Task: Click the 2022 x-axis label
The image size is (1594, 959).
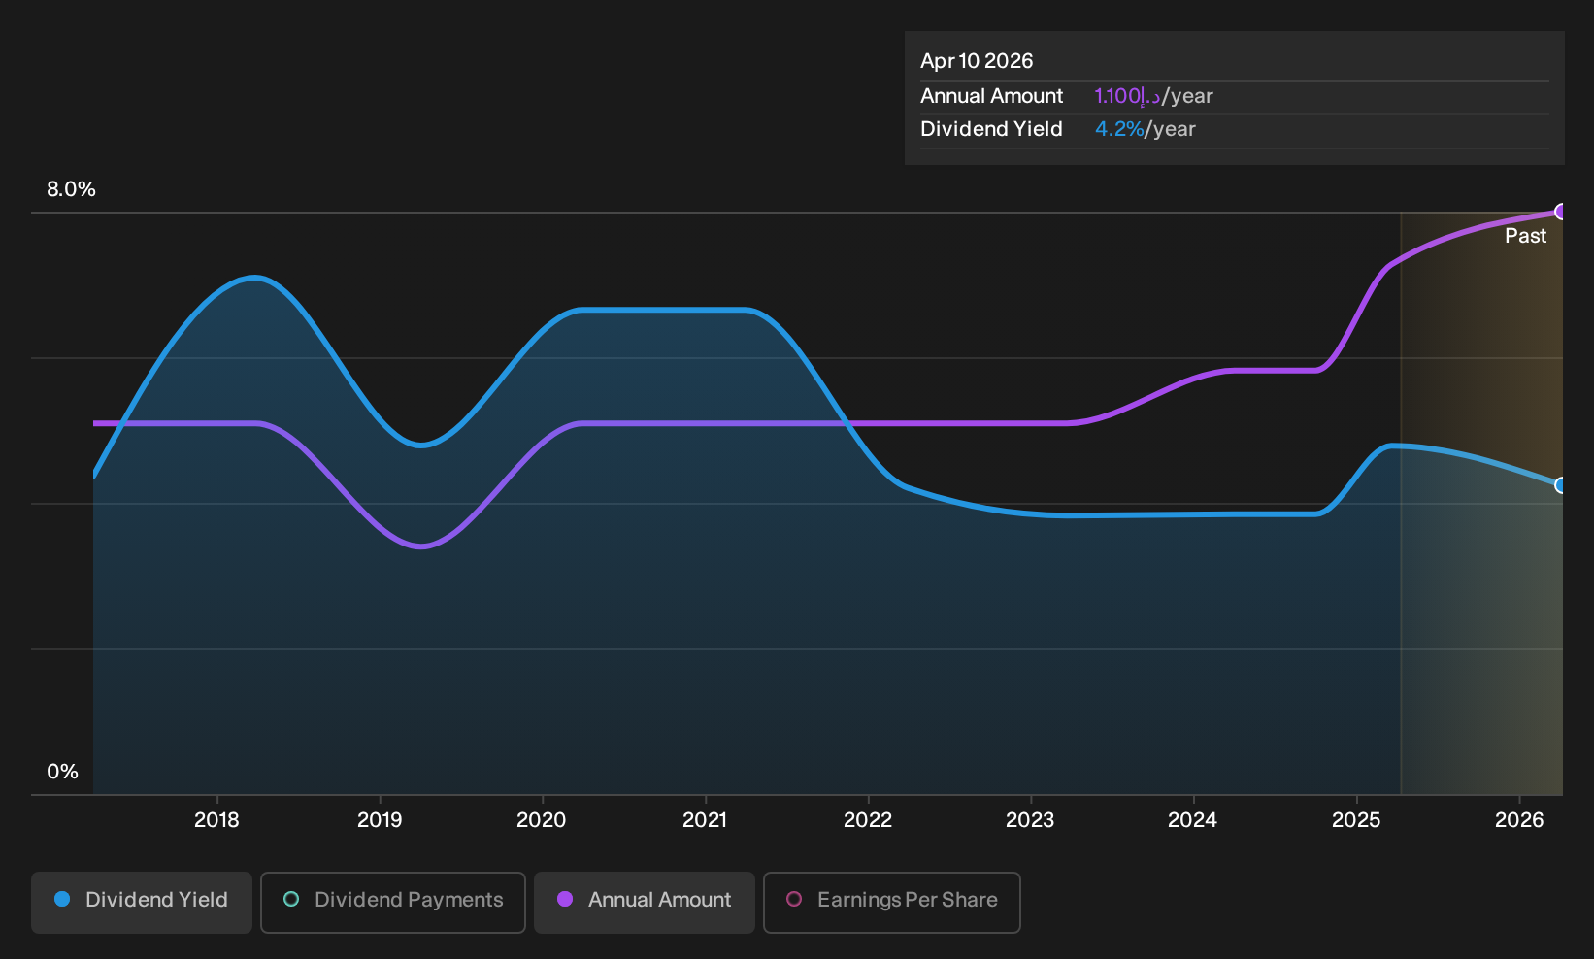Action: [x=868, y=820]
